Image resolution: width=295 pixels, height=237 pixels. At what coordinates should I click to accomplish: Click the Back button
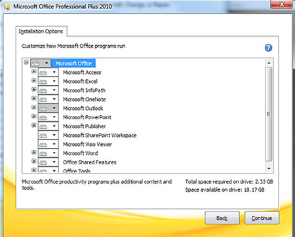[x=222, y=218]
